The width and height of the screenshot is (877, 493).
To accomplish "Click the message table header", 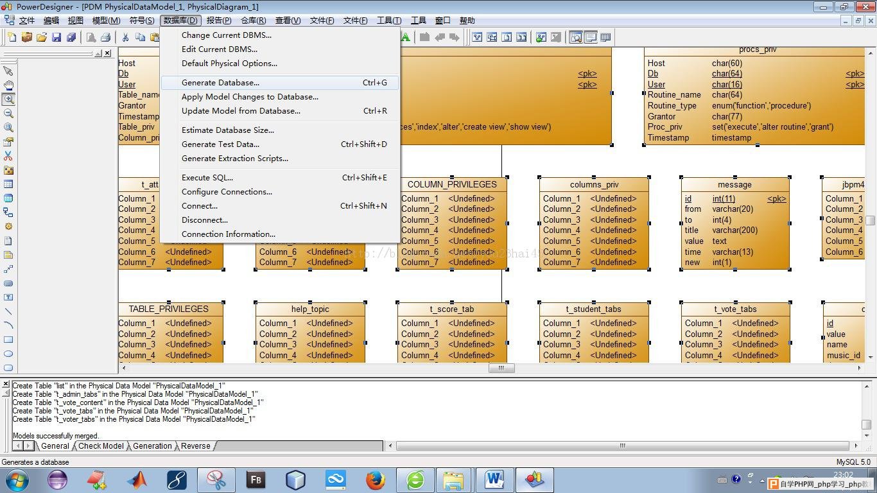I will (735, 184).
